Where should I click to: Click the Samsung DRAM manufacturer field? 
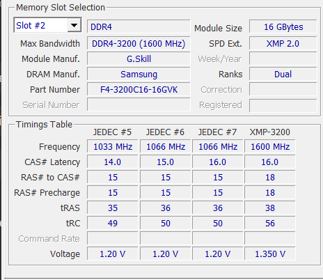click(139, 74)
